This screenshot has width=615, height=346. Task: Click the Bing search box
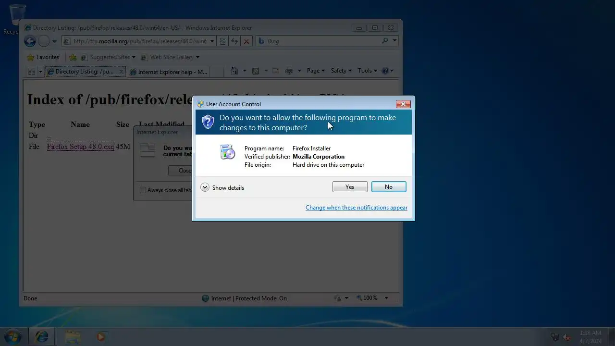click(320, 41)
